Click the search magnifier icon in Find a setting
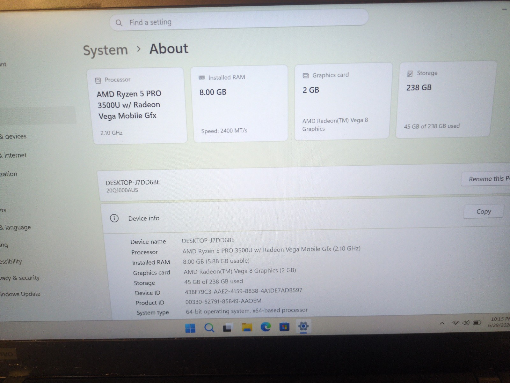This screenshot has width=510, height=383. (119, 23)
